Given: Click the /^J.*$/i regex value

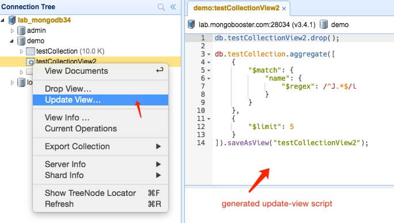Looking at the screenshot, I should pyautogui.click(x=340, y=86).
